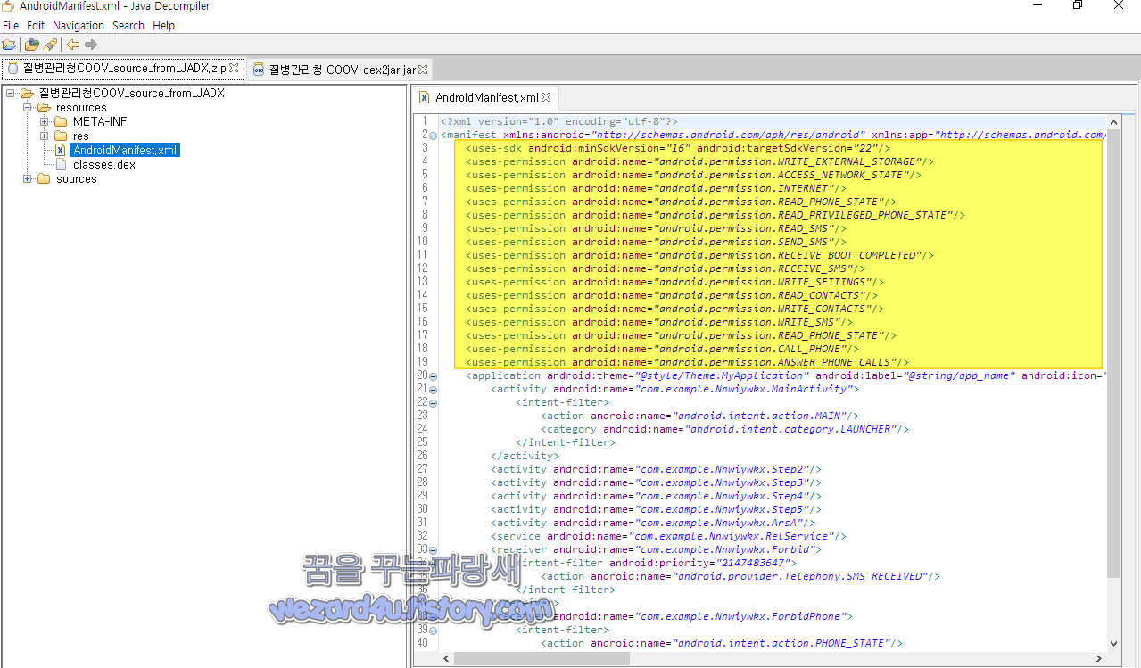Click the horizontal scrollbar thumb in editor
Viewport: 1141px width, 668px height.
coord(542,658)
